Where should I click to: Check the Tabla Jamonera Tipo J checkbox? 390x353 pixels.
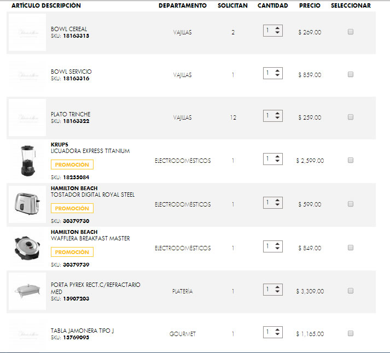(x=351, y=333)
